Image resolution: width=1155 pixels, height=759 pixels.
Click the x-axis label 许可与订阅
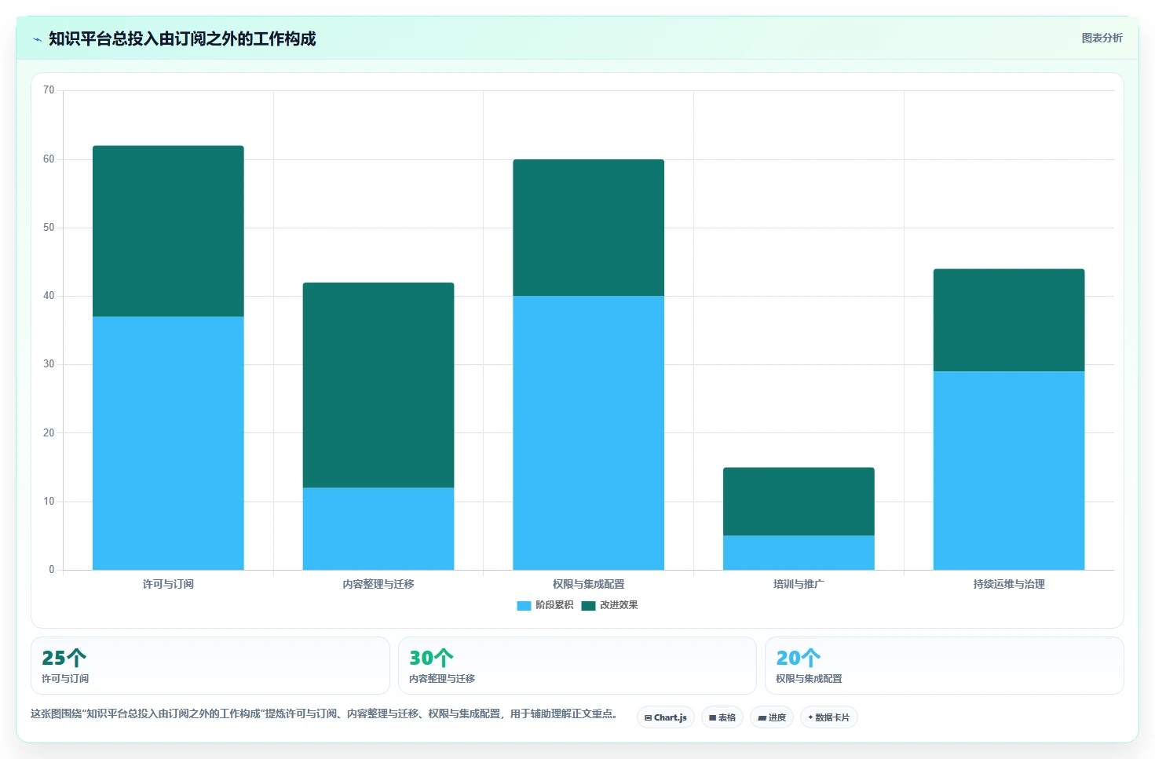[168, 584]
